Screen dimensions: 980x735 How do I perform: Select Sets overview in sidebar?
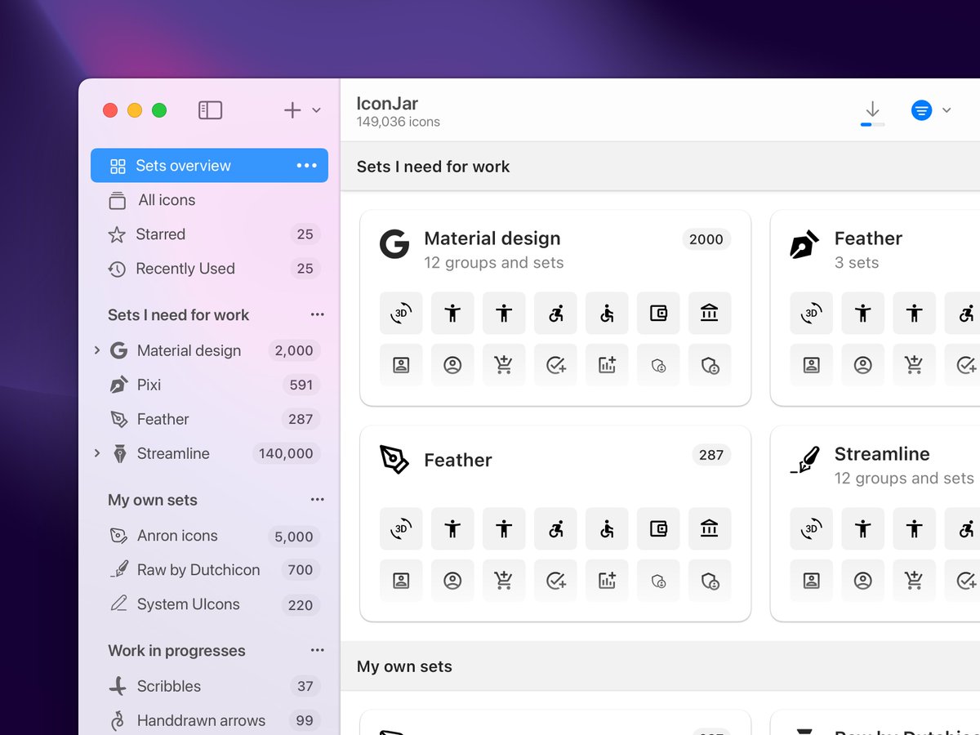coord(209,166)
